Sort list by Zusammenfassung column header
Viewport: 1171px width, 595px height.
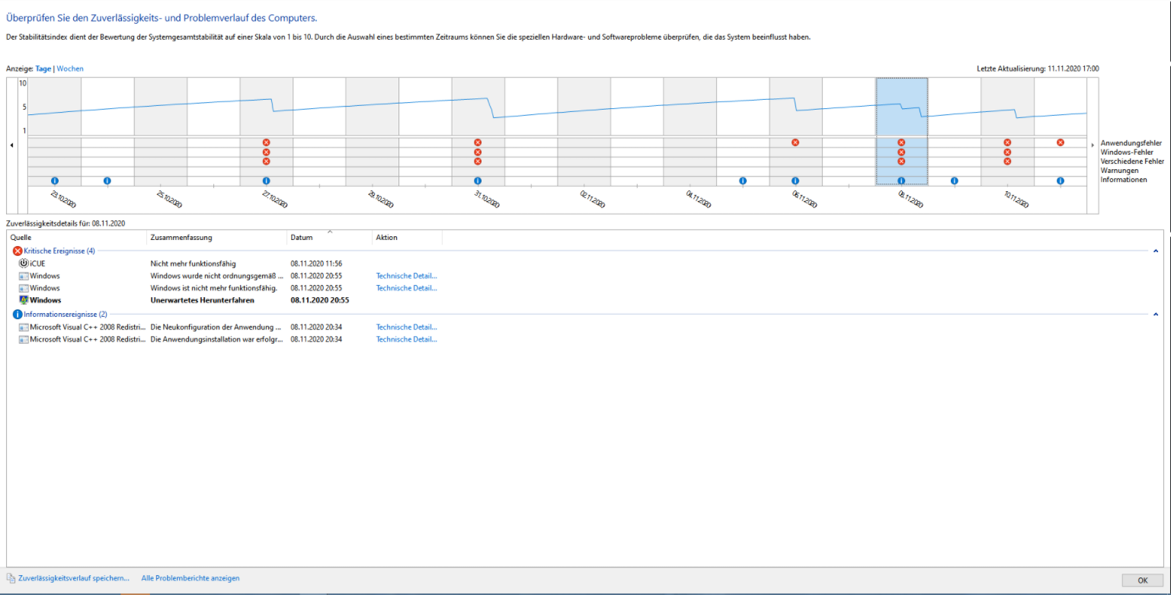(x=216, y=238)
